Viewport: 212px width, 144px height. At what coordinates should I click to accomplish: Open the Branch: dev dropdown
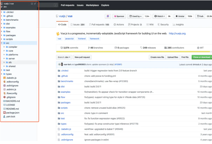(x=64, y=57)
